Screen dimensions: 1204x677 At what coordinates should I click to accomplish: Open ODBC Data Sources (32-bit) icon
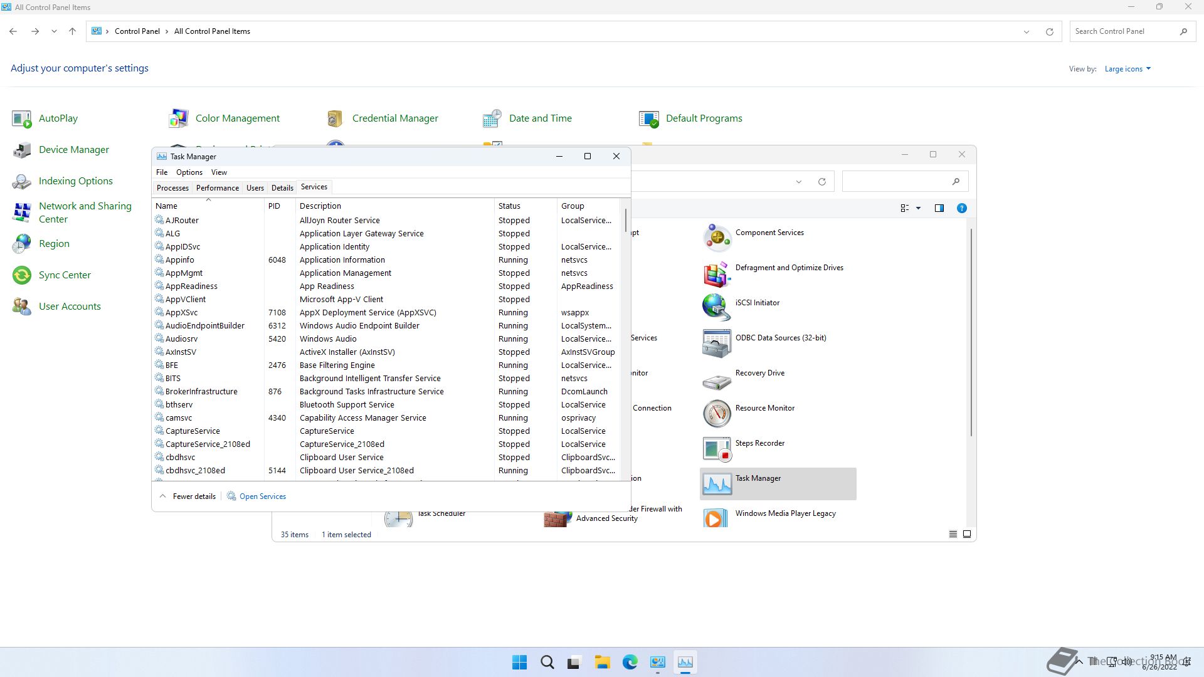click(x=717, y=343)
